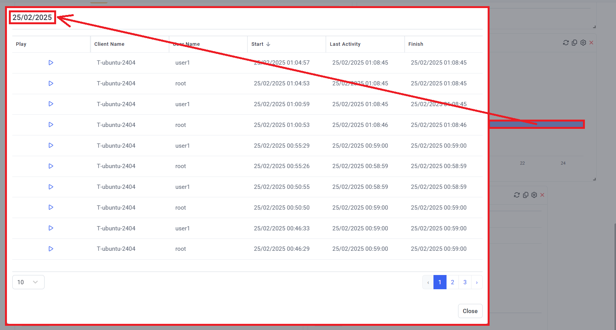Click the previous page arrow
The width and height of the screenshot is (616, 330).
pos(428,282)
